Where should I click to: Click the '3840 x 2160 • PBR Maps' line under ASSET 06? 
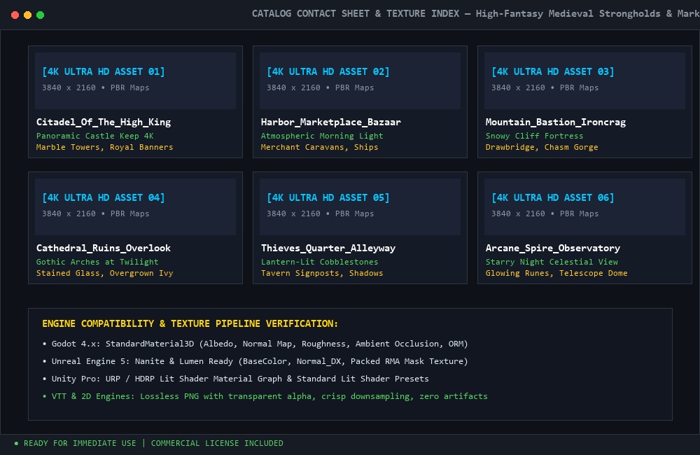coord(545,213)
